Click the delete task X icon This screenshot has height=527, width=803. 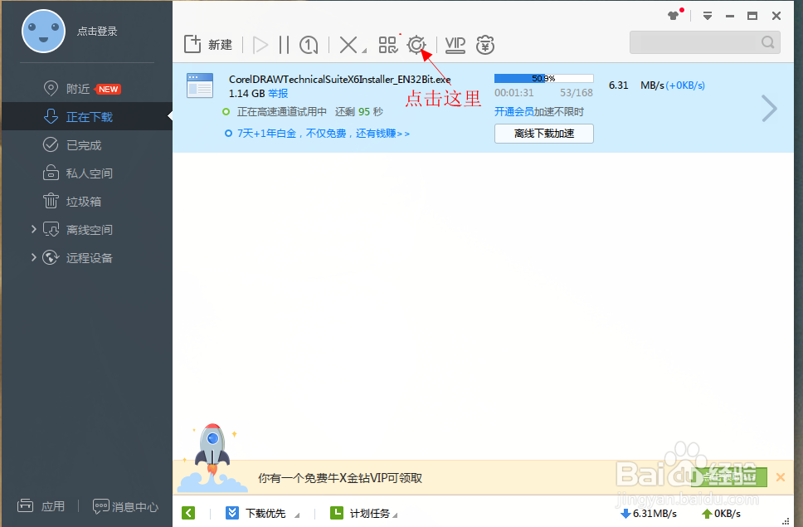coord(348,45)
